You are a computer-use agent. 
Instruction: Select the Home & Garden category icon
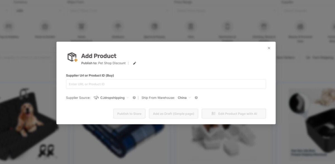pyautogui.click(x=45, y=26)
